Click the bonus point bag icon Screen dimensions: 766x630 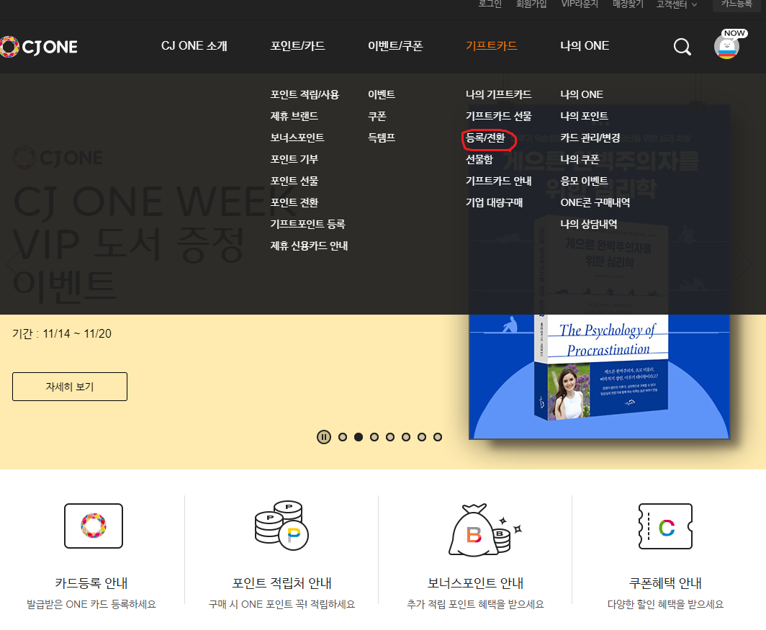[485, 529]
